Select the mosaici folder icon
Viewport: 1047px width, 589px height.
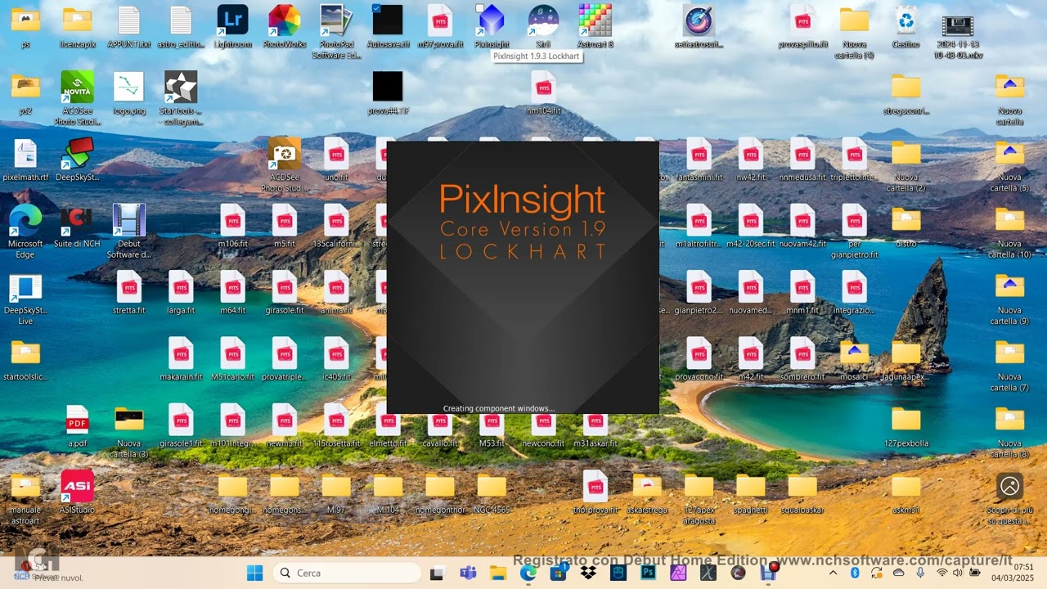click(854, 353)
